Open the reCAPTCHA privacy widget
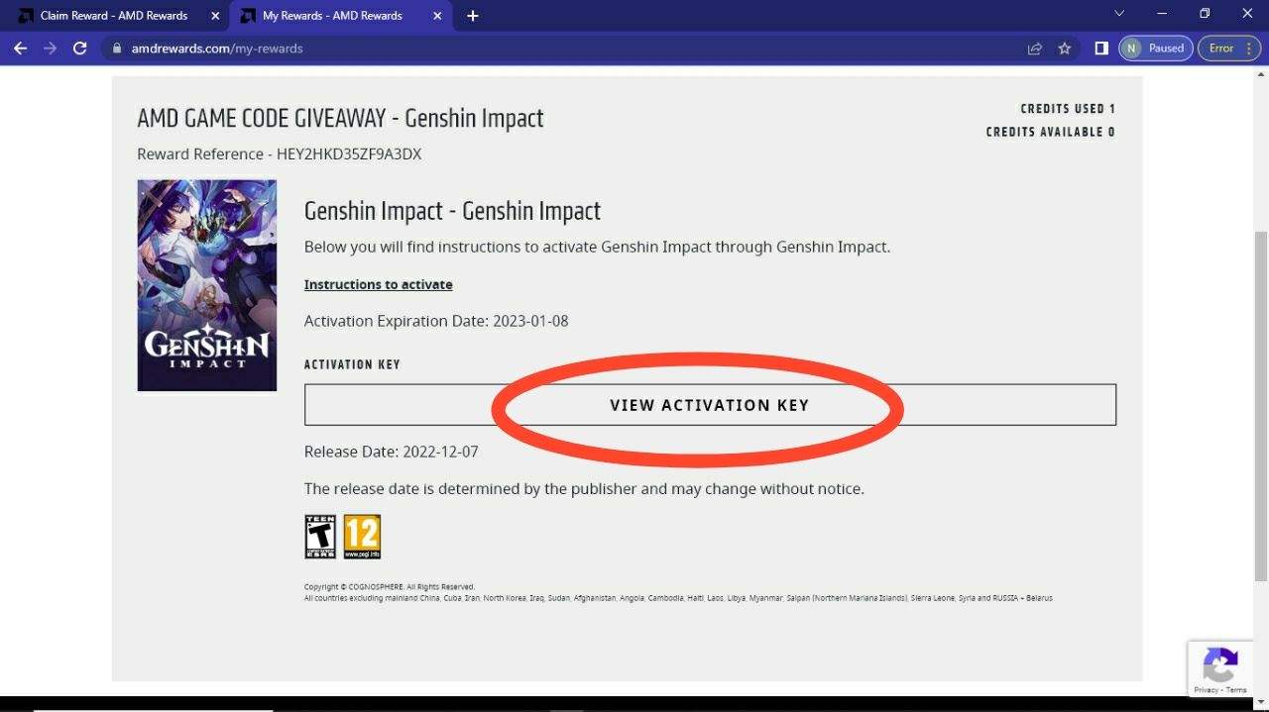 point(1220,668)
